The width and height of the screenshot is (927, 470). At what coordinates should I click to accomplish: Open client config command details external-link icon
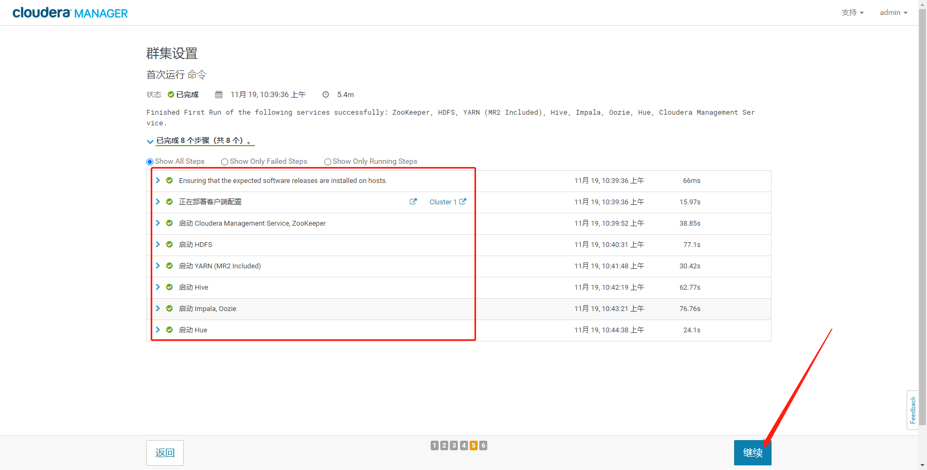point(413,202)
